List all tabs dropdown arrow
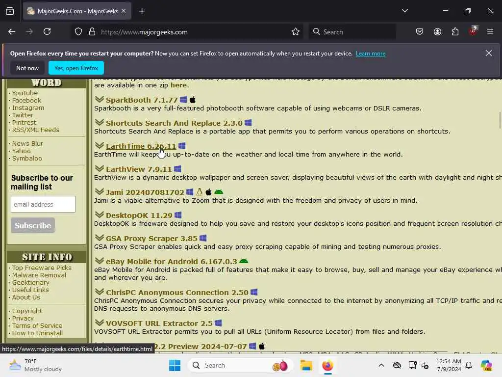The image size is (502, 377). (404, 11)
